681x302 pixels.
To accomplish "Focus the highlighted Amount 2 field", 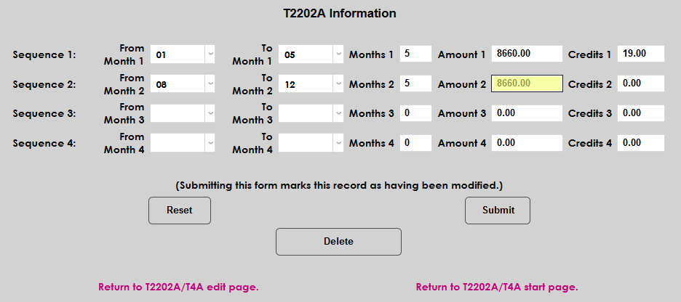I will click(527, 83).
